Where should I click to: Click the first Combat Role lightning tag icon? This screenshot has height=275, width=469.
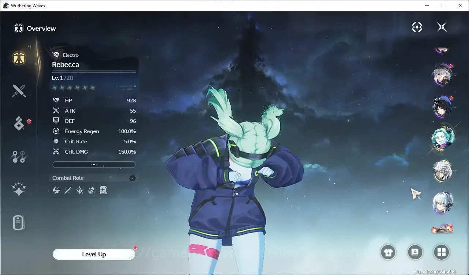click(x=56, y=190)
